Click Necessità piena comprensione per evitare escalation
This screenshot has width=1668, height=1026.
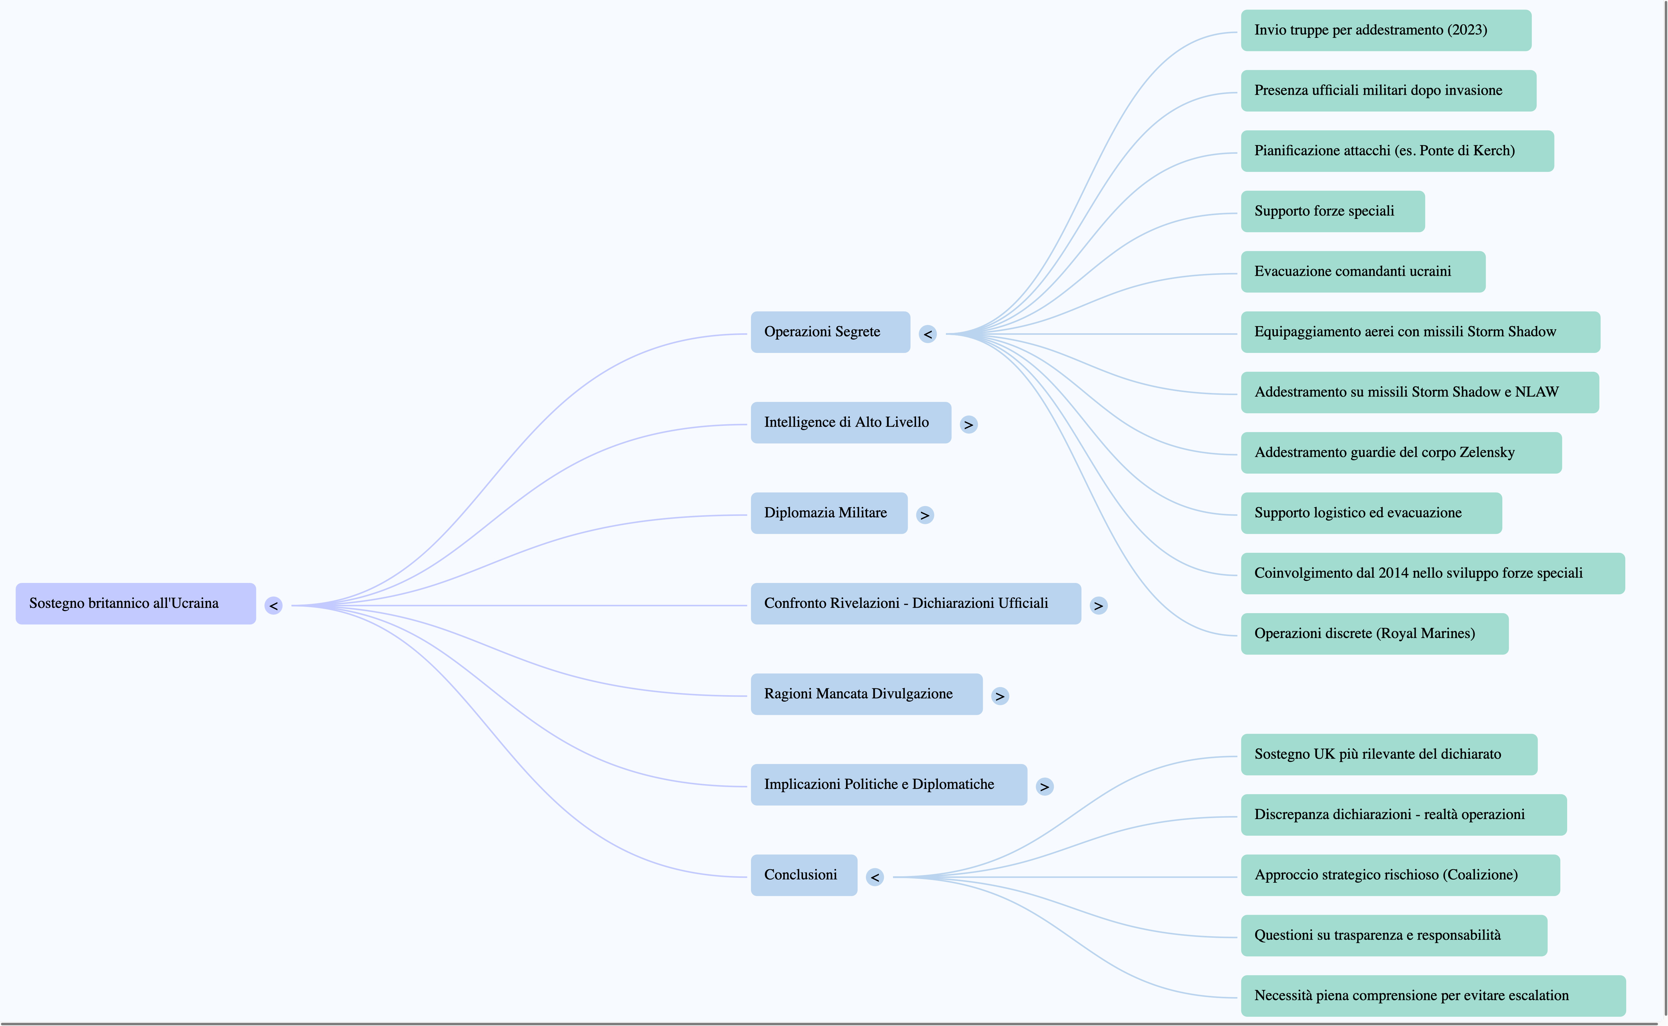click(x=1433, y=996)
